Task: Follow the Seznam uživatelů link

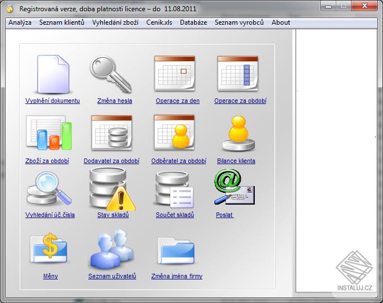Action: click(112, 276)
